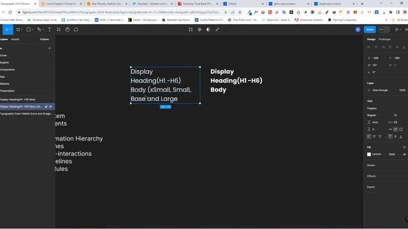Viewport: 408px width, 229px height.
Task: Open the Explore page dropdown
Action: pos(45,39)
